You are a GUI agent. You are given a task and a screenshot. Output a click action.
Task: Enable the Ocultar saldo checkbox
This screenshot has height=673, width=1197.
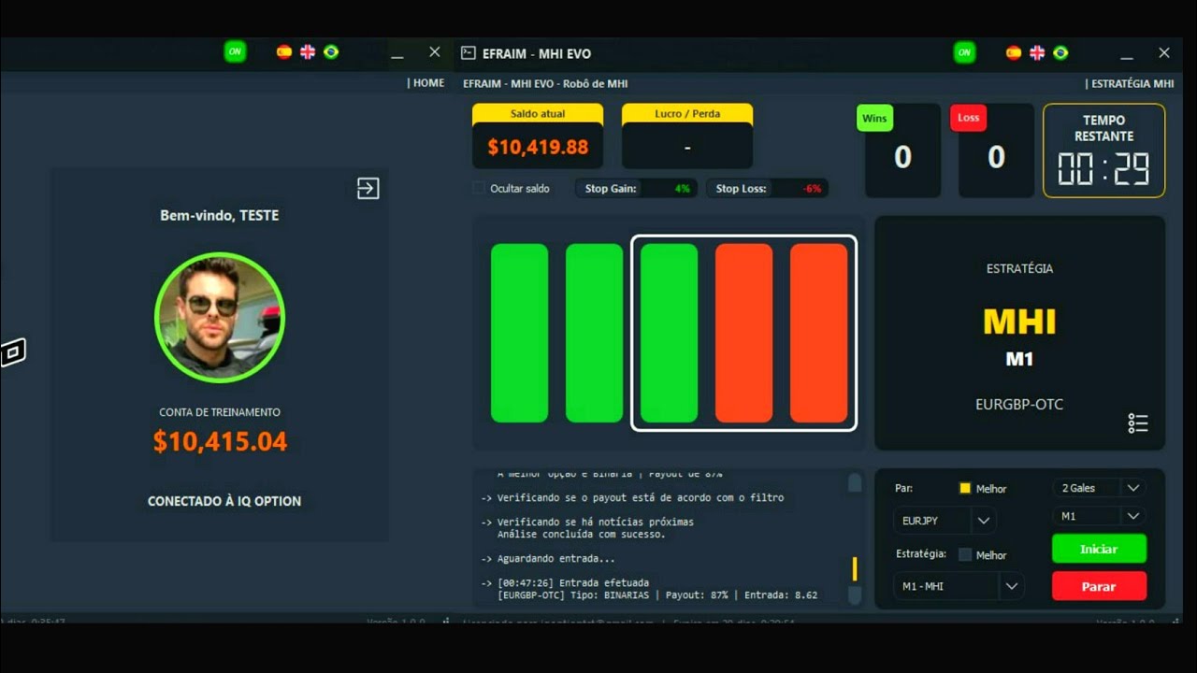tap(480, 188)
